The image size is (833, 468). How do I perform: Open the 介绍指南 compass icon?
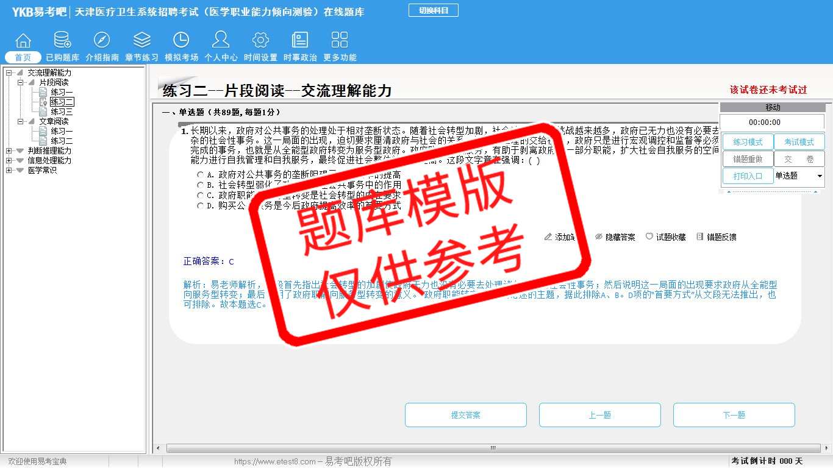click(x=102, y=41)
